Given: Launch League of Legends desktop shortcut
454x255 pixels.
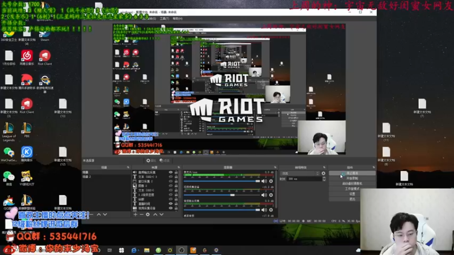Looking at the screenshot, I should click(x=9, y=132).
